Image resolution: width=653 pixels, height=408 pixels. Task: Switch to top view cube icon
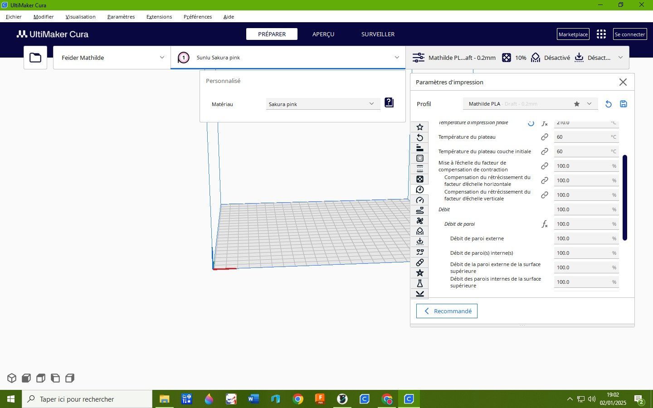click(41, 378)
